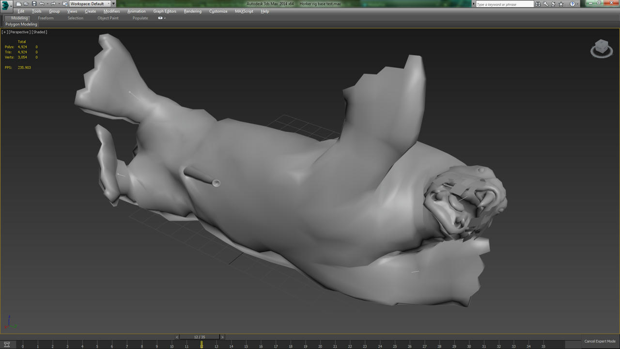
Task: Open the Help question mark icon
Action: coord(572,4)
